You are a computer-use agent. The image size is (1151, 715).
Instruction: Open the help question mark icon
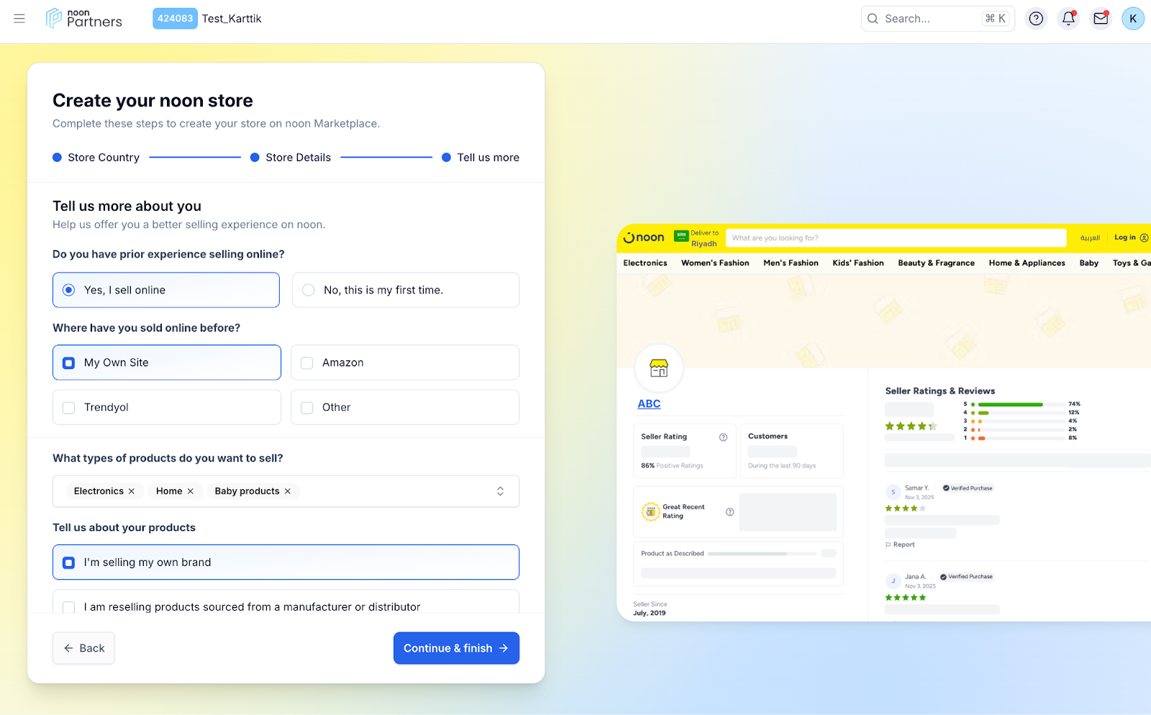pos(1036,19)
